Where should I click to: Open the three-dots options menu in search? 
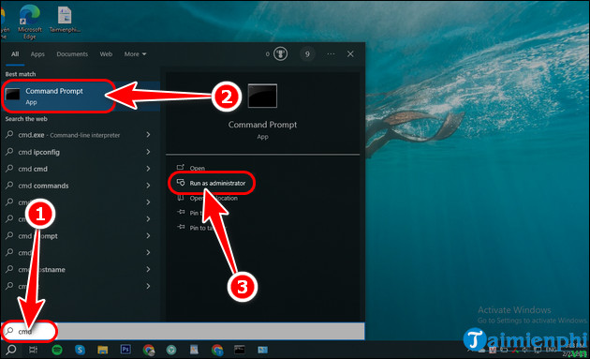(331, 53)
